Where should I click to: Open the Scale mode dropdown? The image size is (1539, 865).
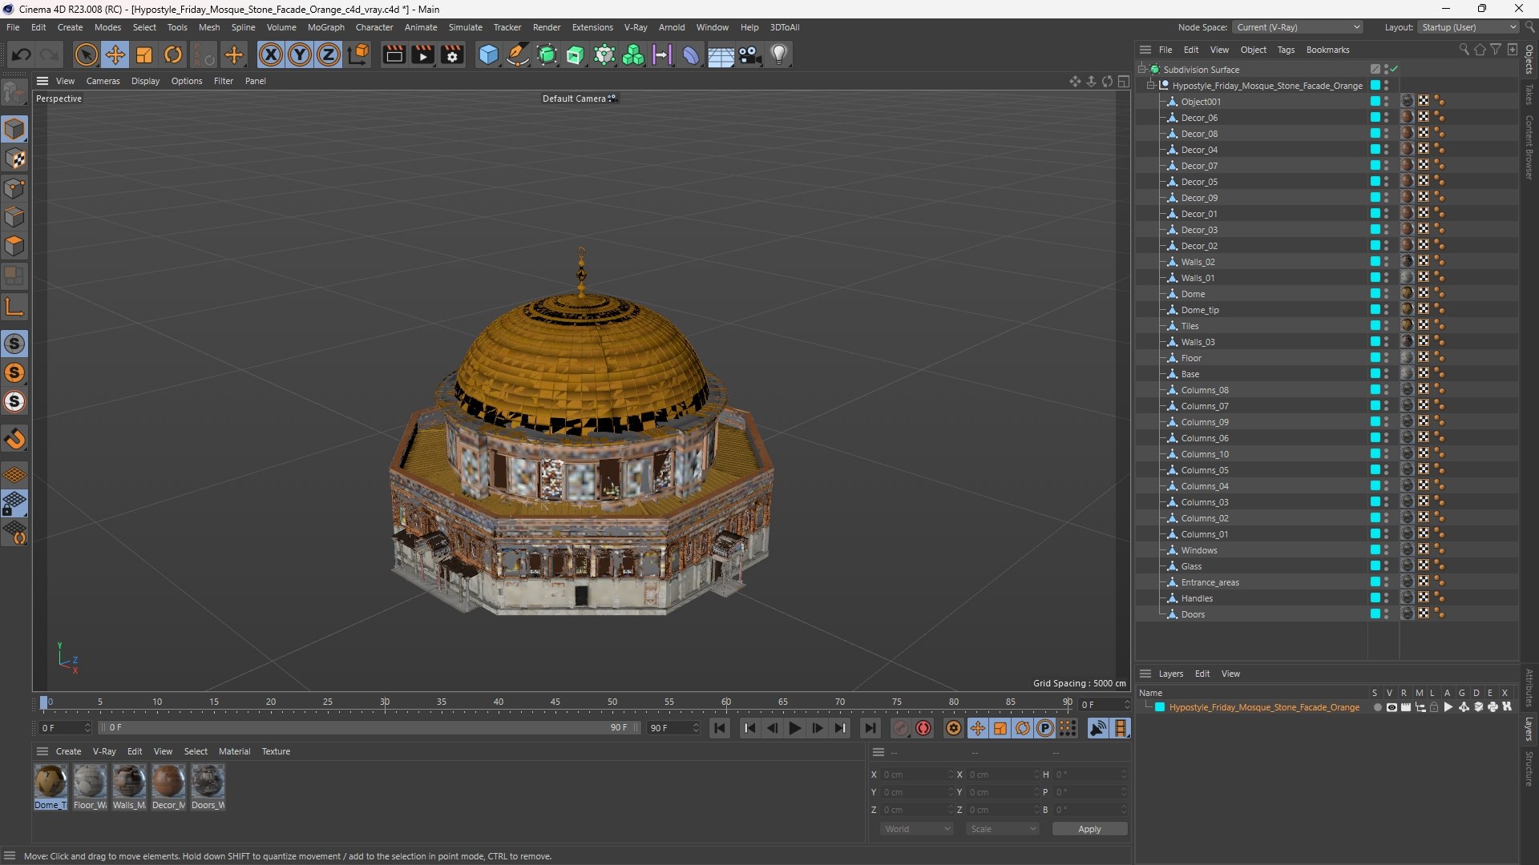pyautogui.click(x=1003, y=829)
